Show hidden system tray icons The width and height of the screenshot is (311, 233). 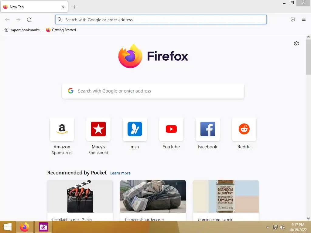click(x=268, y=227)
